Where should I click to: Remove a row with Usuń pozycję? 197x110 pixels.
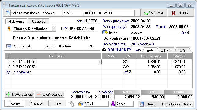click(x=50, y=95)
